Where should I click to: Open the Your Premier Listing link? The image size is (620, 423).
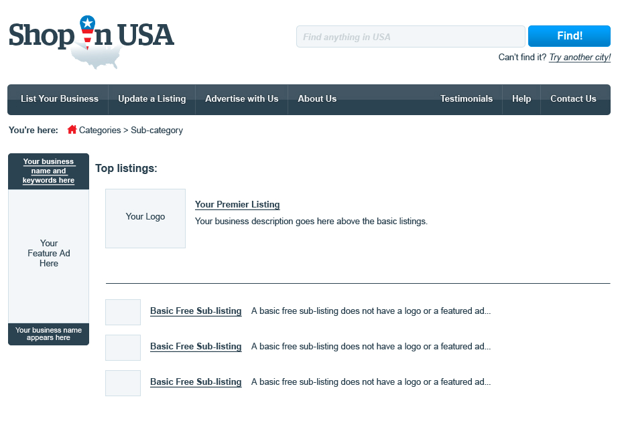[237, 205]
